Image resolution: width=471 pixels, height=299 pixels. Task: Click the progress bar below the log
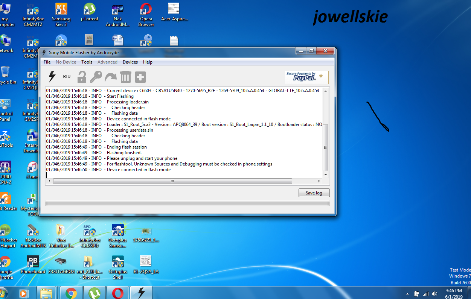187,203
